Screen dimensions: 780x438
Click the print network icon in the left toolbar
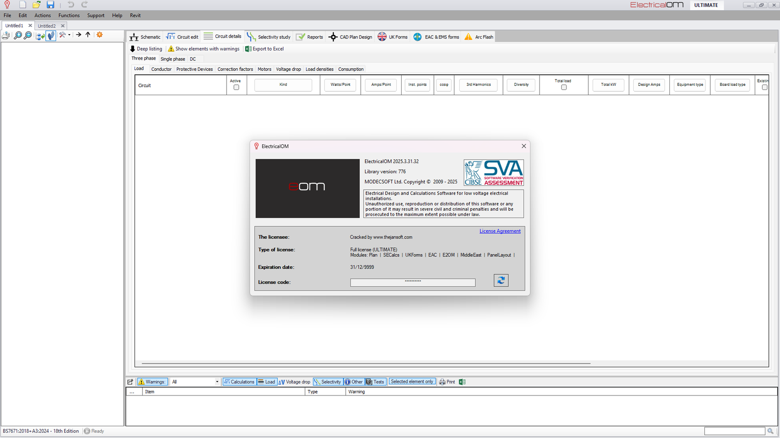click(6, 35)
